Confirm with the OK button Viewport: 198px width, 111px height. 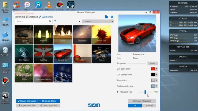(135, 105)
